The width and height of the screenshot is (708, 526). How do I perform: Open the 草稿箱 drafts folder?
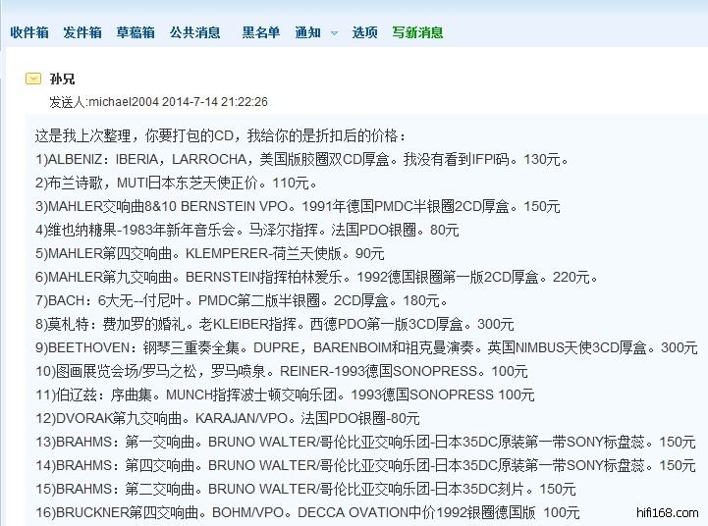(x=136, y=32)
